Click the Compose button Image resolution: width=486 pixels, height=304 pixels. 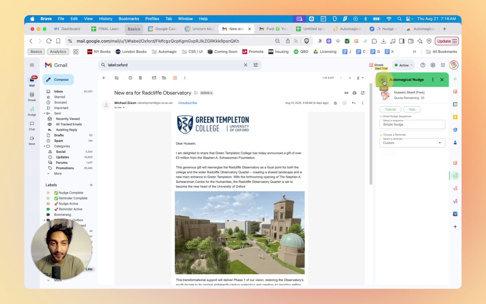[x=58, y=80]
